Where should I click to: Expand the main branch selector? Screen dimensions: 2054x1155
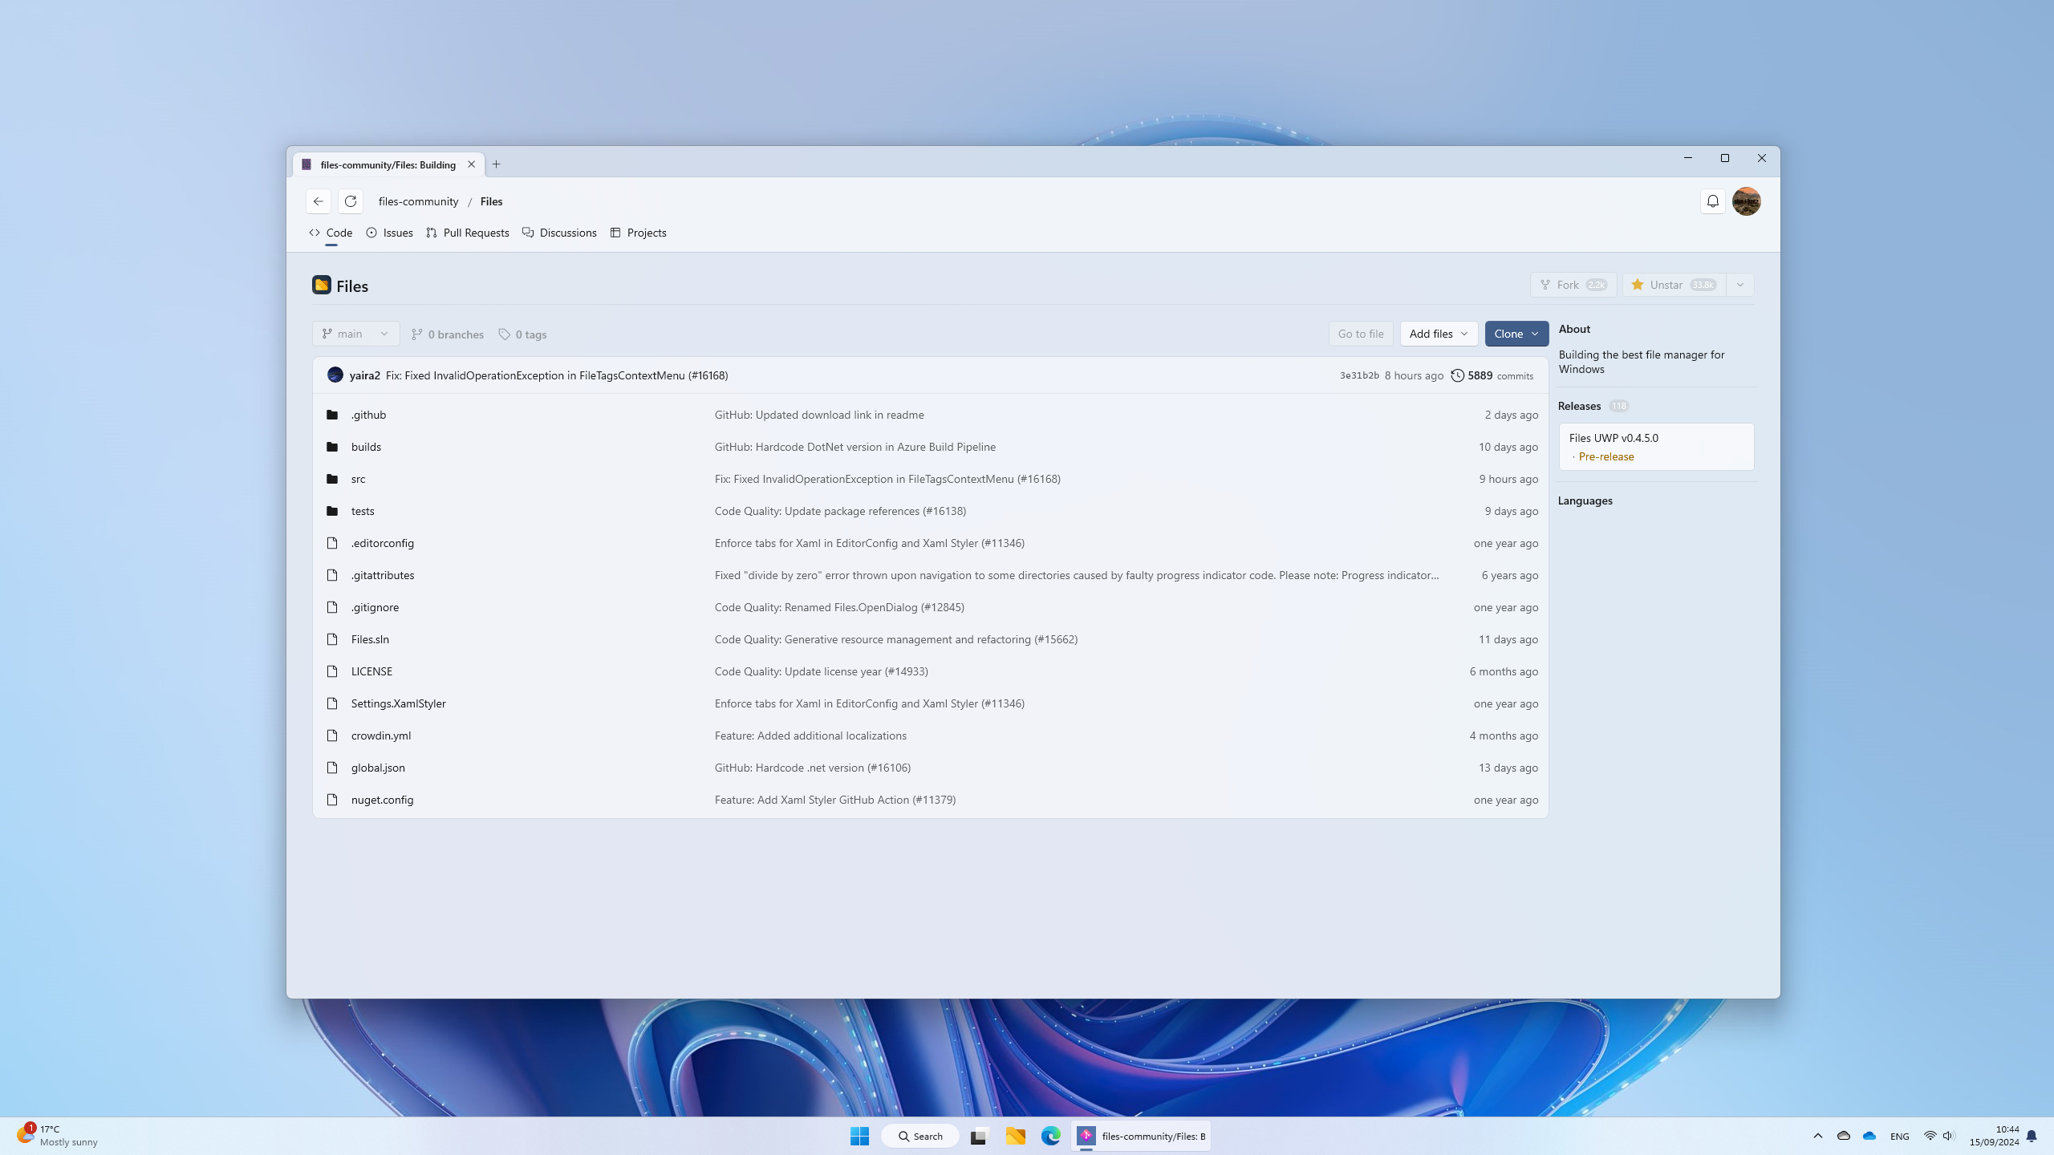pos(355,333)
